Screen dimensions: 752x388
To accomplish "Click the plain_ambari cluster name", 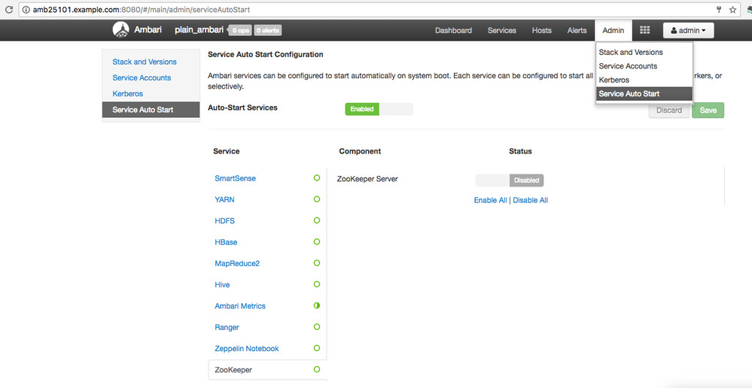I will [199, 29].
